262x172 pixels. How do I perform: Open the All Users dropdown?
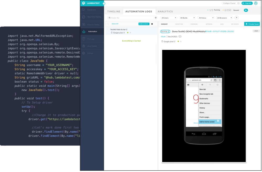168,18
